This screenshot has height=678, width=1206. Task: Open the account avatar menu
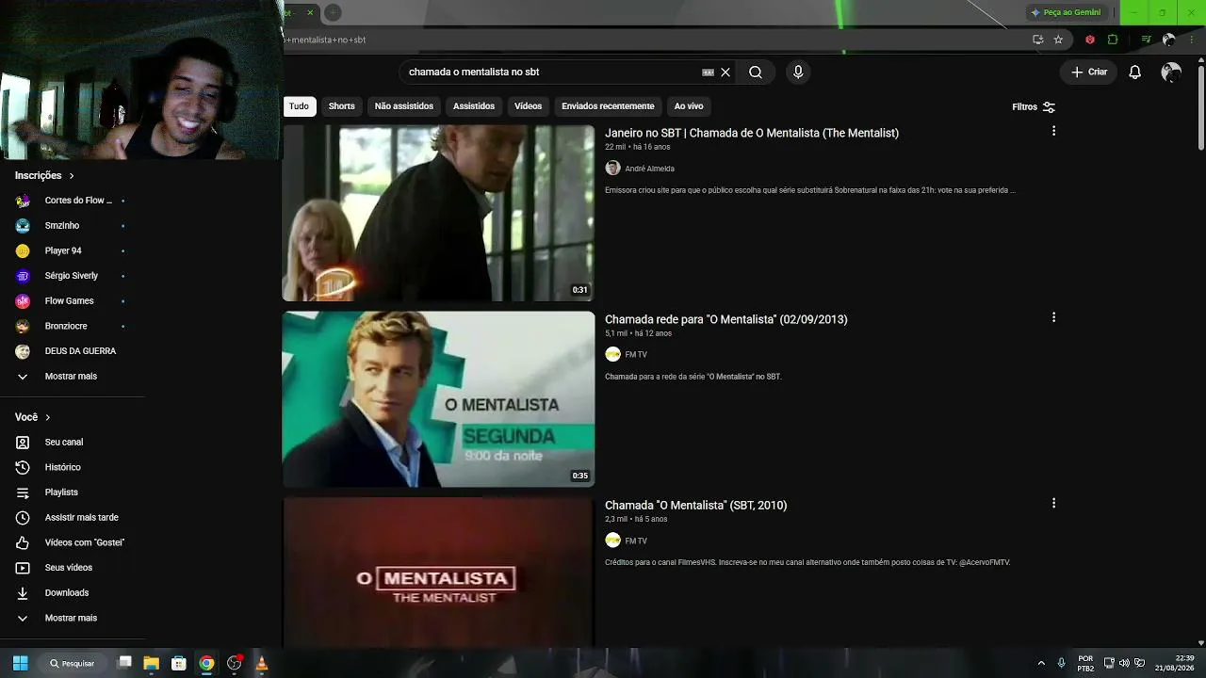click(x=1171, y=73)
